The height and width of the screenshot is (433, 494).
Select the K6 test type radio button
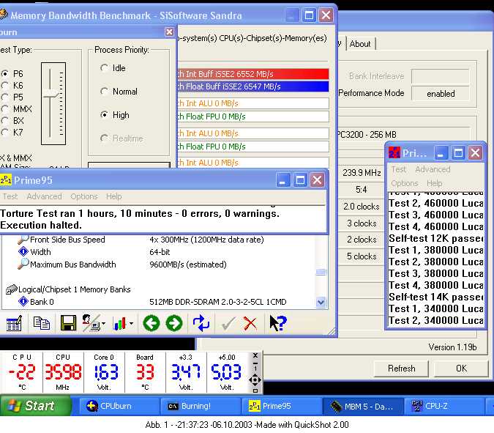tap(5, 86)
